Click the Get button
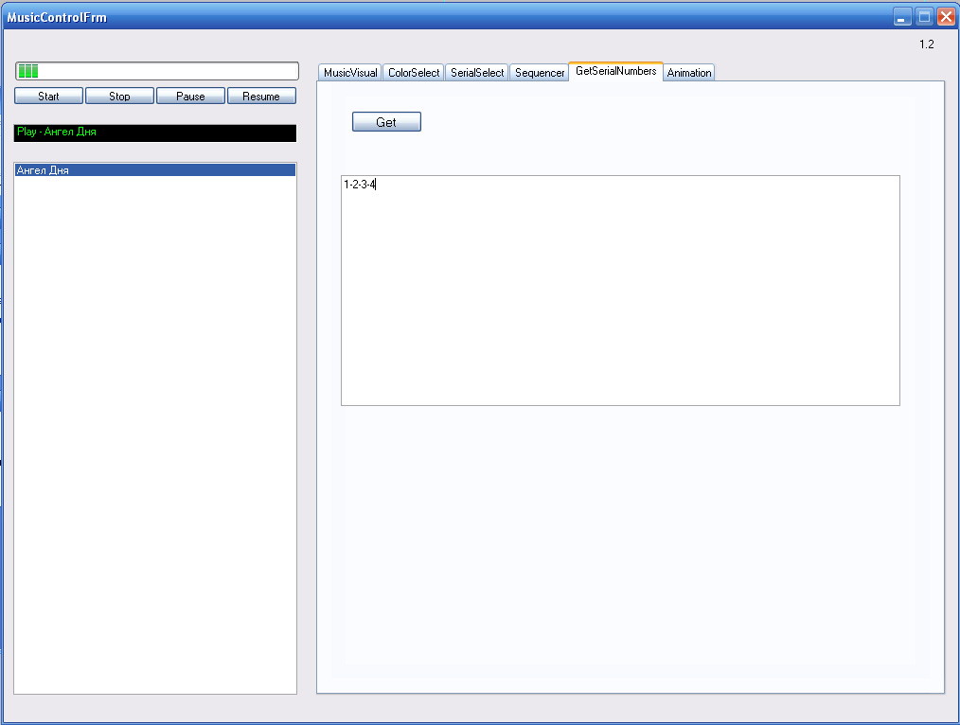Image resolution: width=960 pixels, height=725 pixels. pyautogui.click(x=386, y=122)
